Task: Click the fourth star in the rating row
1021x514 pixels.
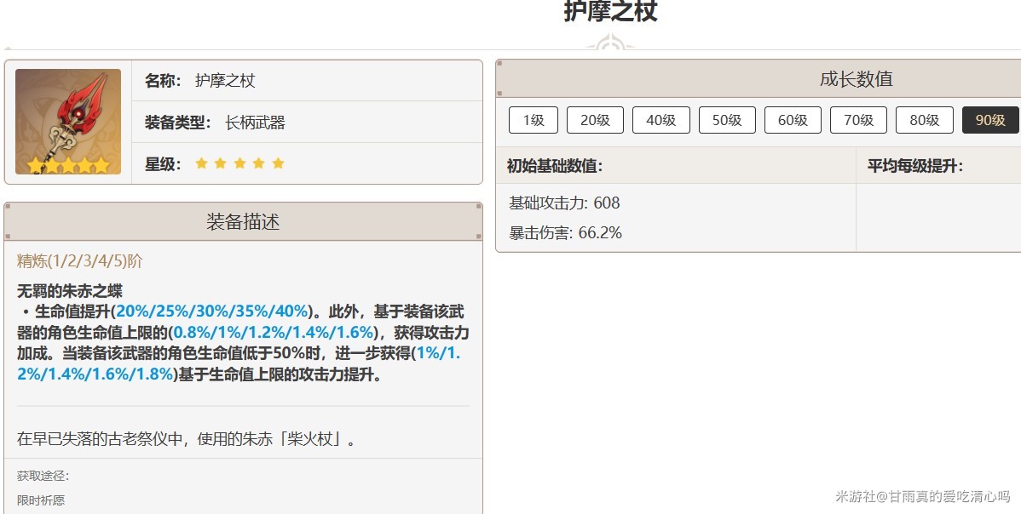Action: click(x=260, y=163)
